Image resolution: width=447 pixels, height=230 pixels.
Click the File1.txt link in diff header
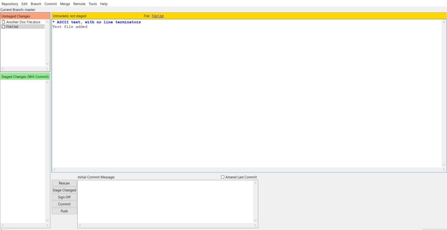(x=158, y=16)
